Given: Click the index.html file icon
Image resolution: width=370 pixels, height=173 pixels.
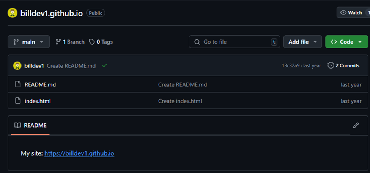Looking at the screenshot, I should click(17, 101).
